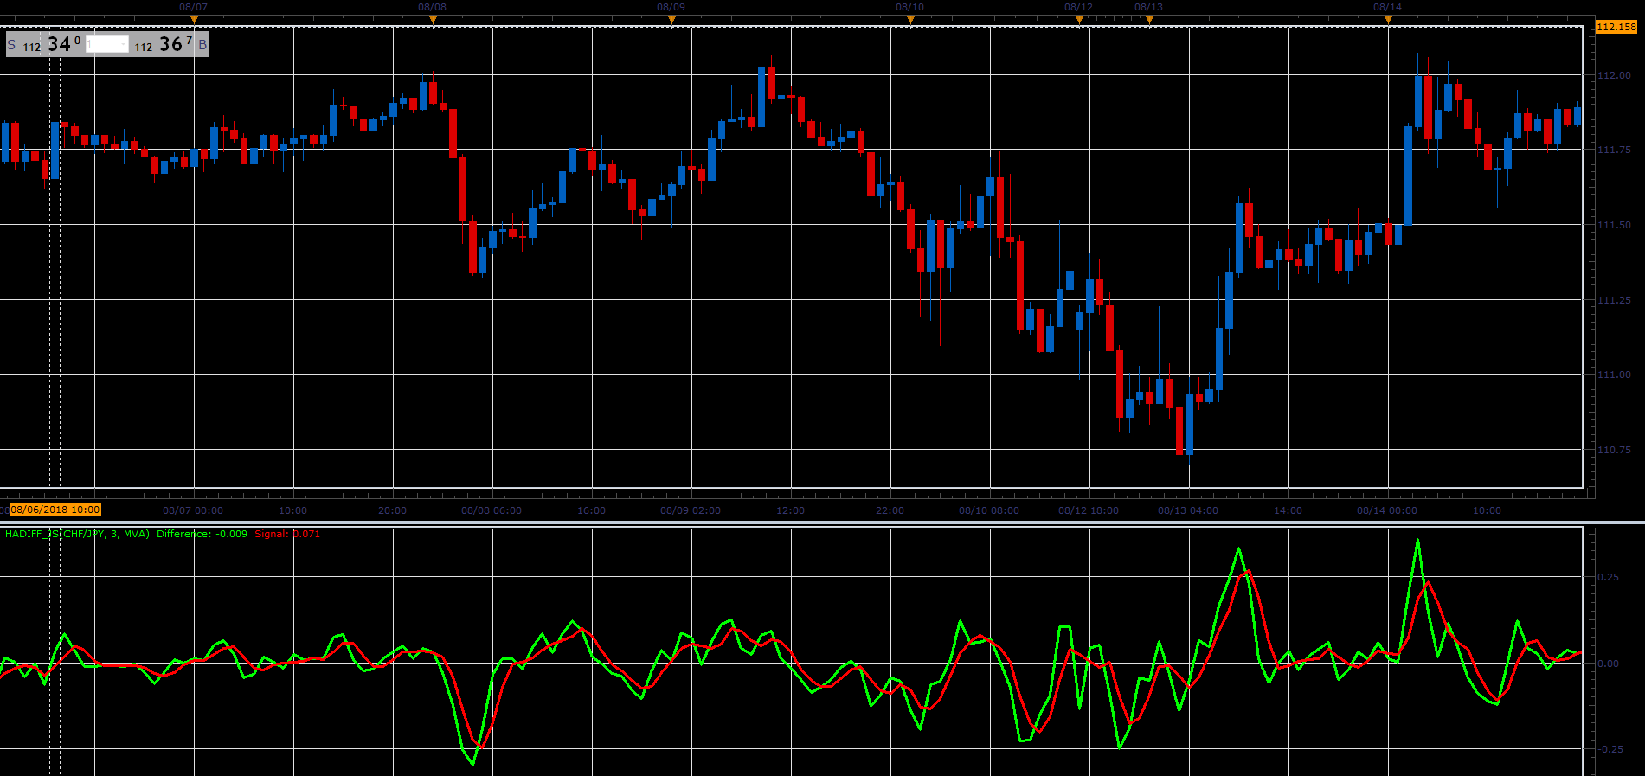Image resolution: width=1645 pixels, height=776 pixels.
Task: Click the 0.00 indicator axis label
Action: (1609, 664)
